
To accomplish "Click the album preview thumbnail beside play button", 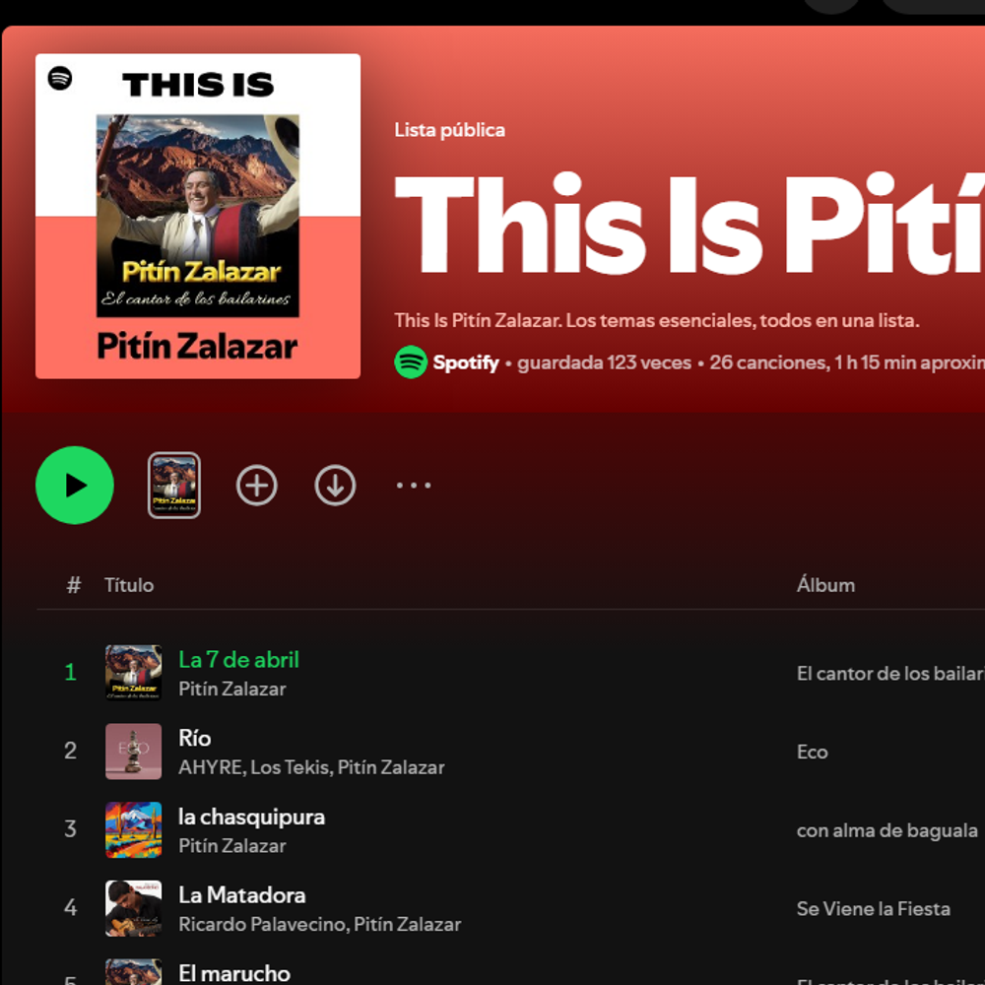I will [174, 485].
